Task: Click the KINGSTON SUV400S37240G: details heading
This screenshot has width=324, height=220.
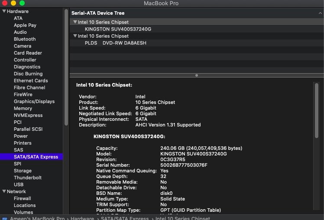Action: click(130, 136)
